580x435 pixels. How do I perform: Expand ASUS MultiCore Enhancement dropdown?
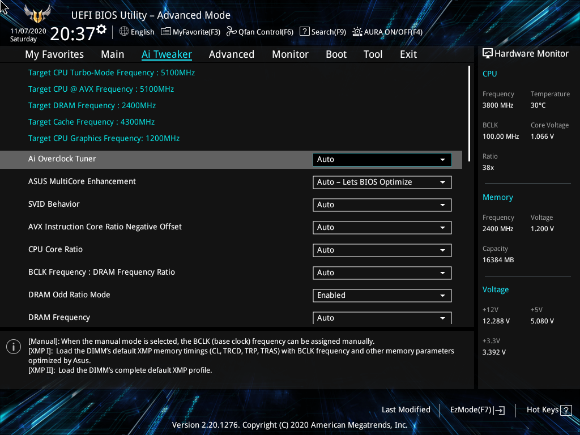(x=382, y=182)
